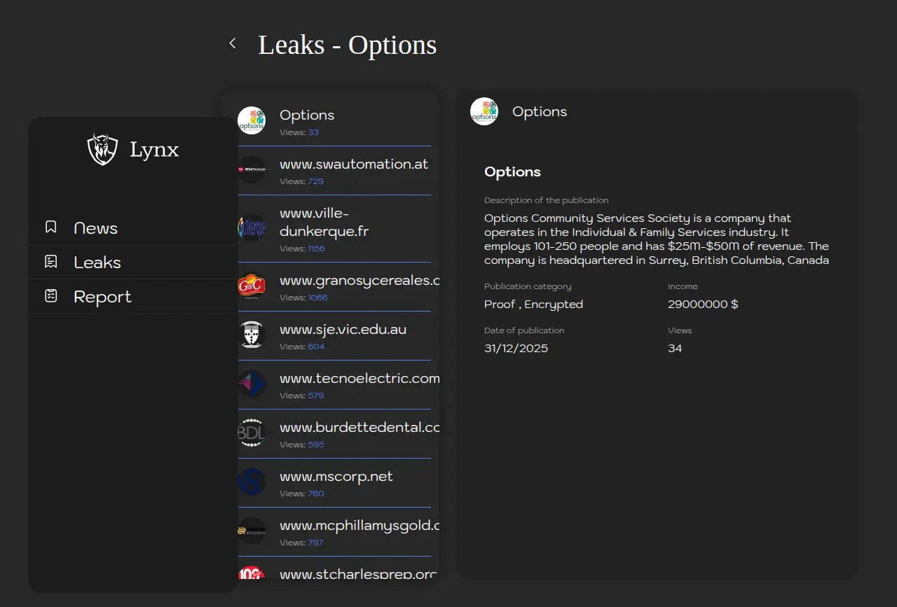Click the burdettedental BDL logo
The image size is (897, 607).
point(252,433)
